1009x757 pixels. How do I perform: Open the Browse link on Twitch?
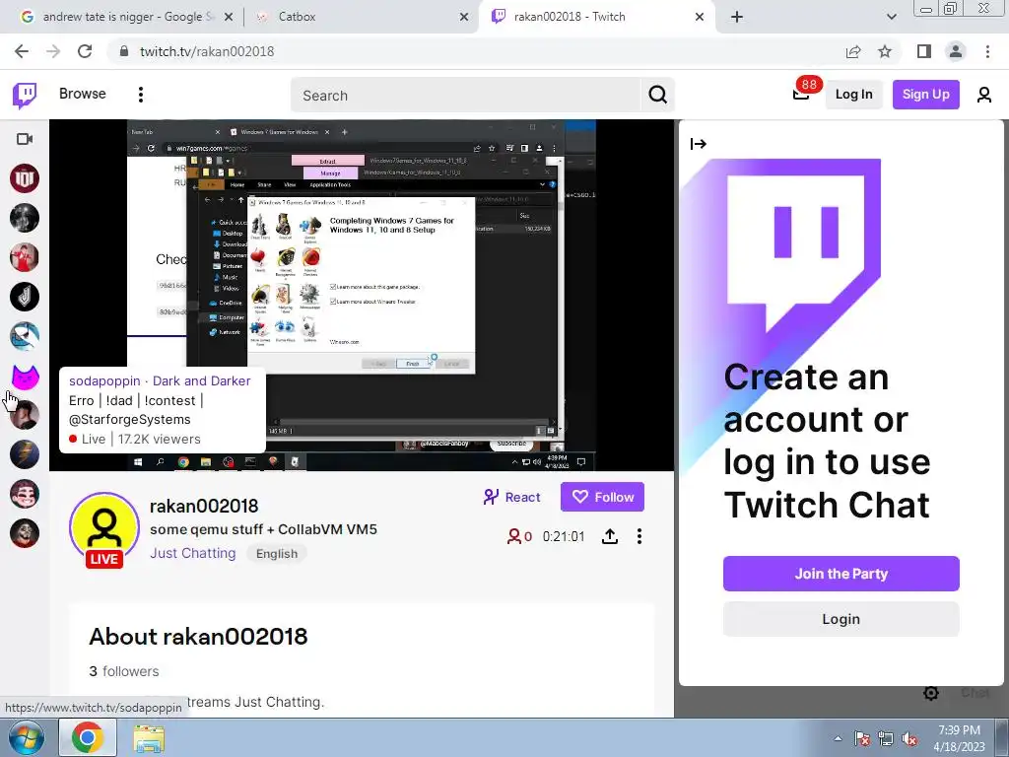tap(83, 94)
